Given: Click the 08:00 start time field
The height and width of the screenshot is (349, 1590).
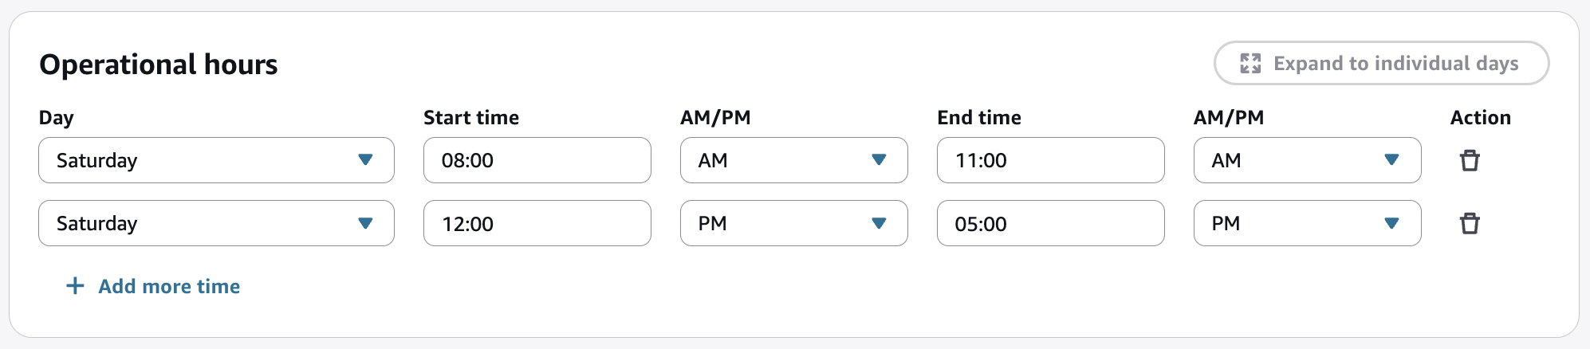Looking at the screenshot, I should pos(537,160).
